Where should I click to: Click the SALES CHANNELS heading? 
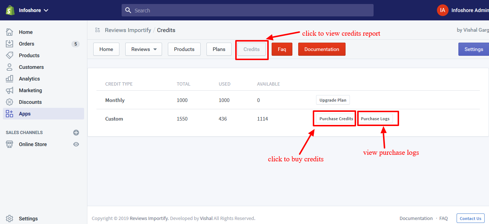tap(24, 133)
